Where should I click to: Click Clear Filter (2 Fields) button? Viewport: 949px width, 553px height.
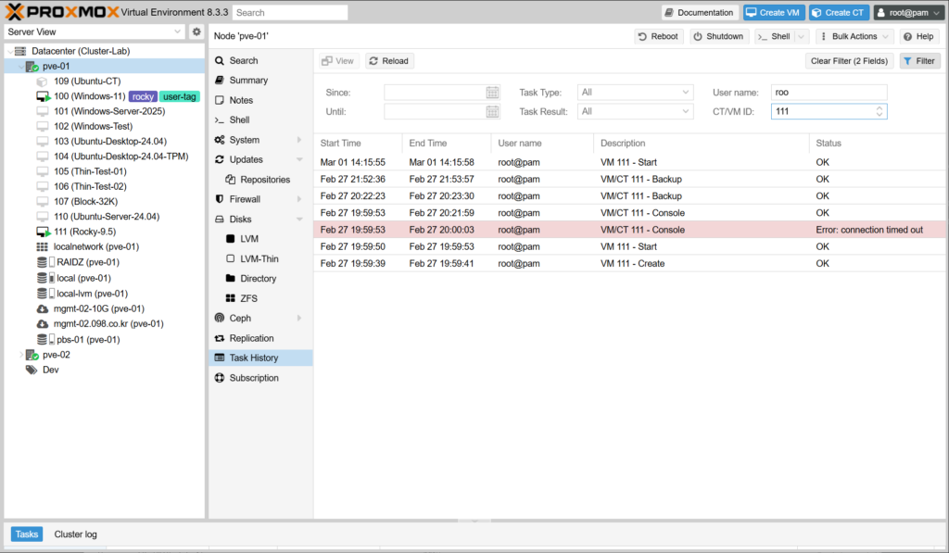(849, 61)
